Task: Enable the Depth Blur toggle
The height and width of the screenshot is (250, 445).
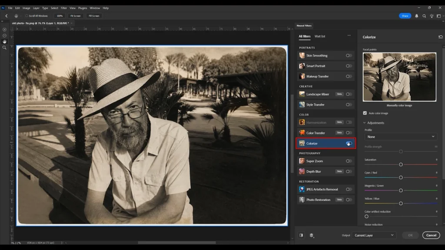Action: point(349,171)
